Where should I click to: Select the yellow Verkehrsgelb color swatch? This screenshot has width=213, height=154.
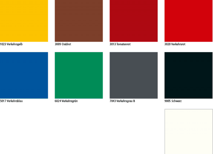tap(24, 21)
